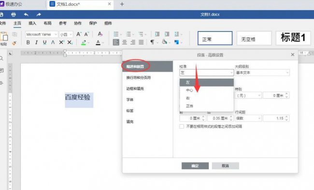Open the 标签 section in dialog
Viewport: 314px width, 190px height.
[148, 111]
